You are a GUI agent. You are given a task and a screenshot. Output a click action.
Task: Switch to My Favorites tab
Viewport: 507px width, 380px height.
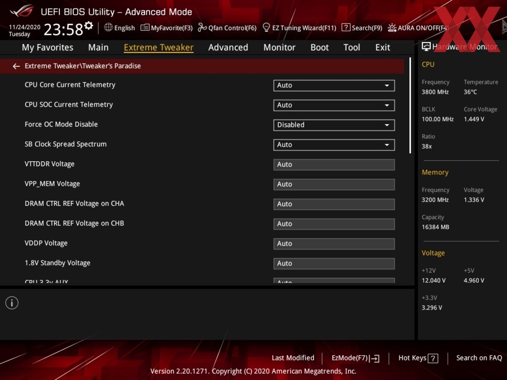tap(47, 47)
